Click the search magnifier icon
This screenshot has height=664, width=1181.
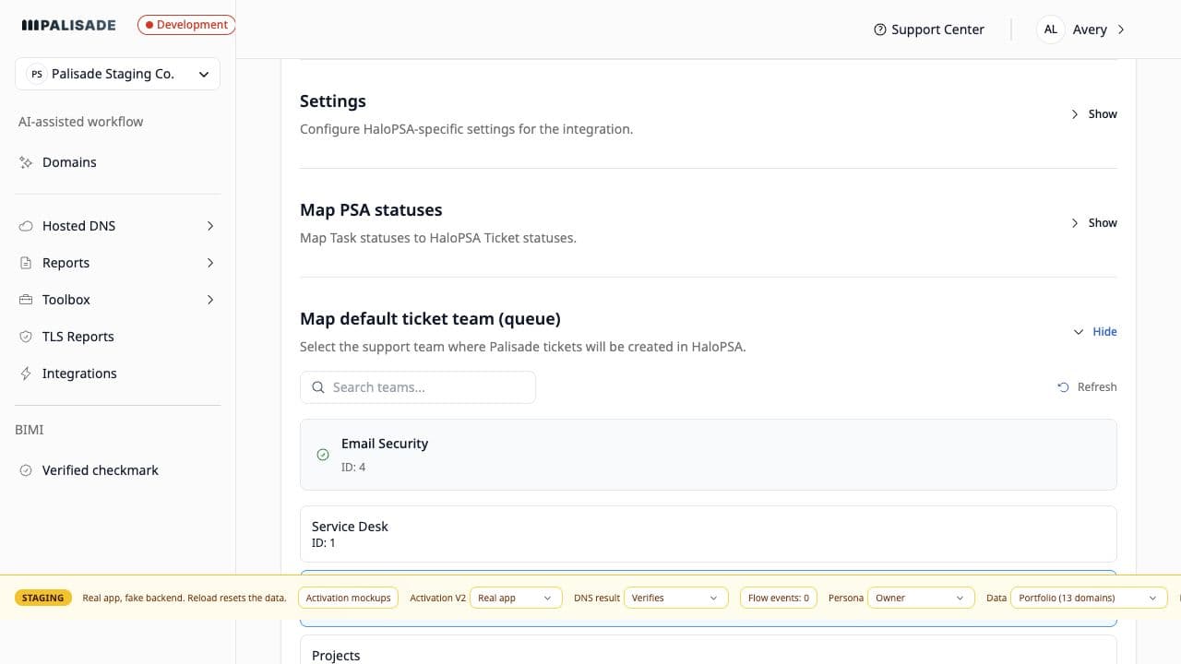pos(318,387)
